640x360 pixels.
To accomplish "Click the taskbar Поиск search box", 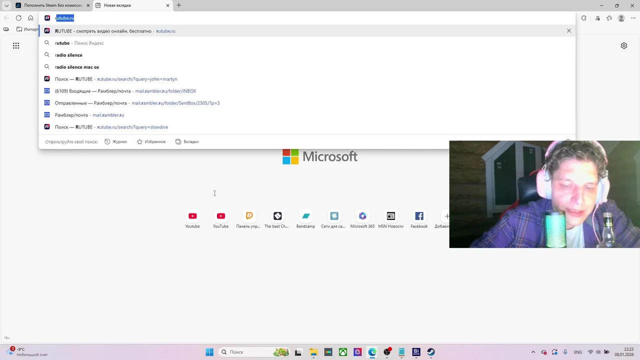I will (x=255, y=352).
